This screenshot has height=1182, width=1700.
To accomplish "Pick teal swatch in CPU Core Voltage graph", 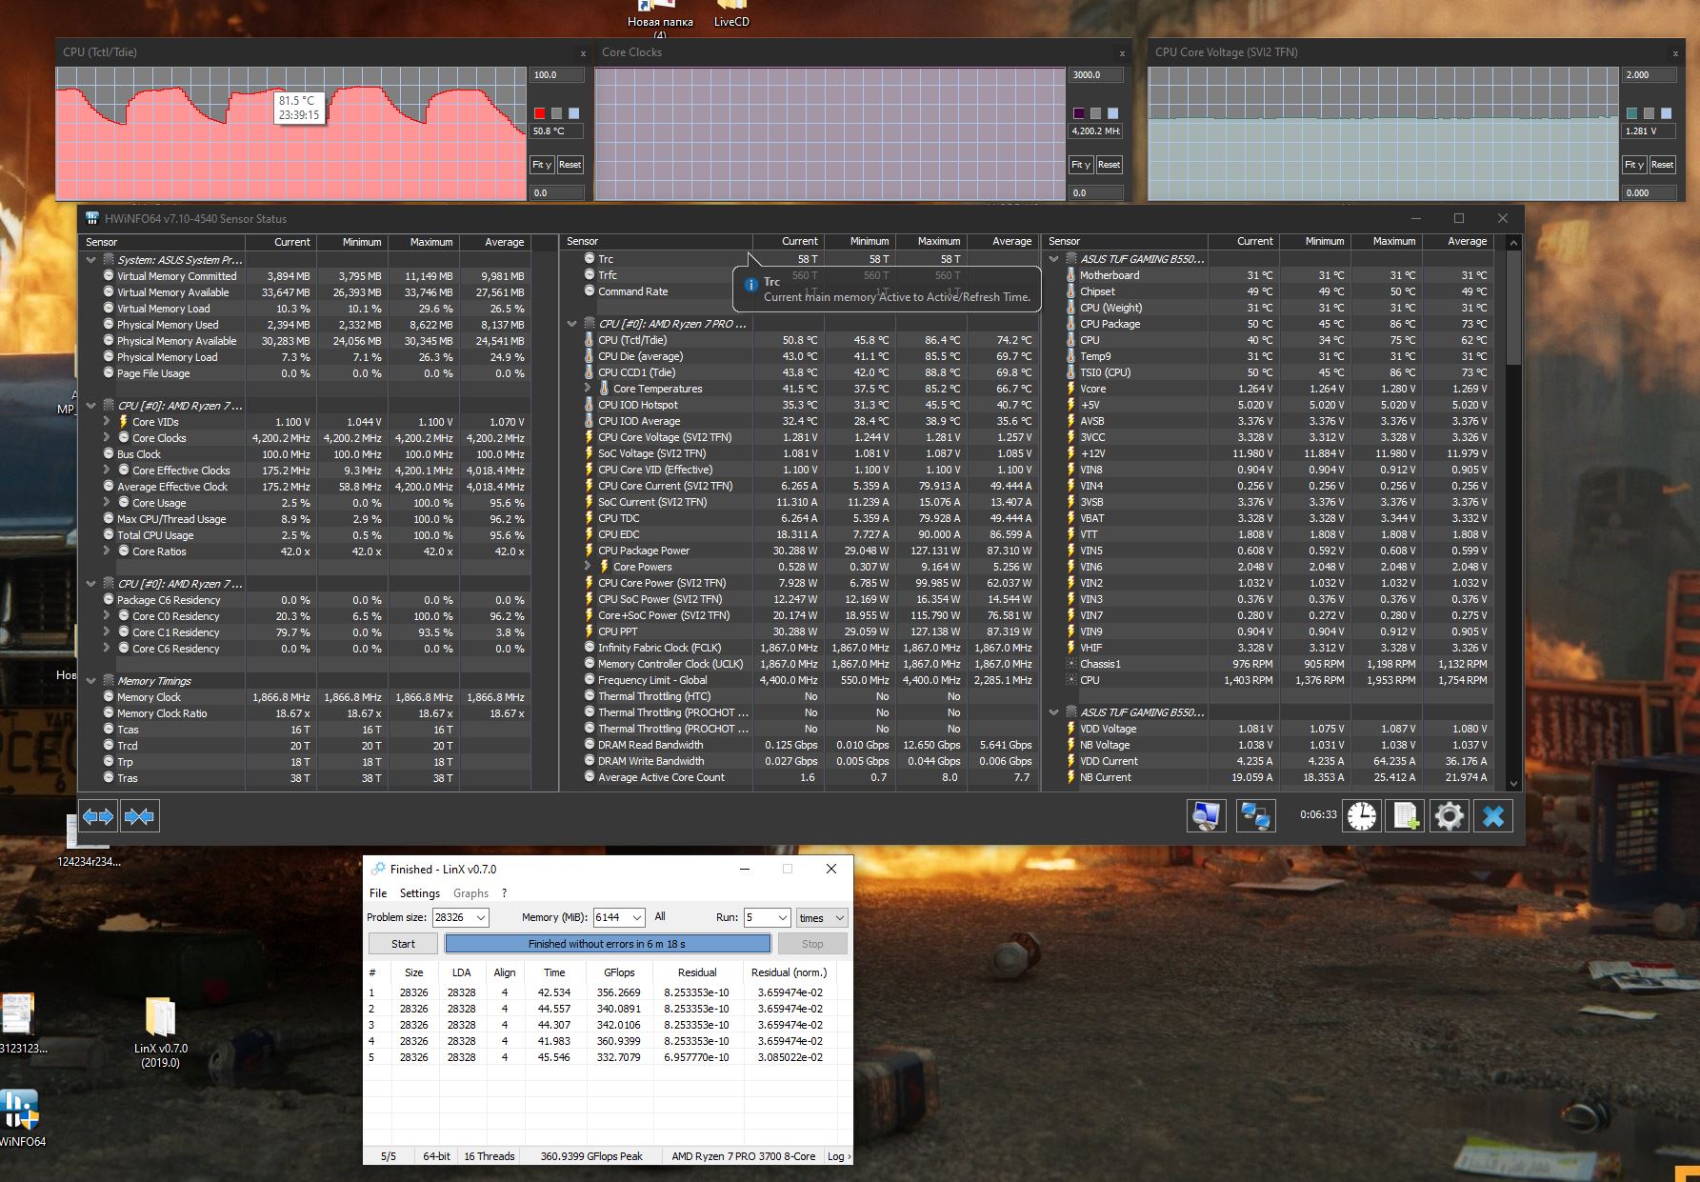I will (1631, 113).
